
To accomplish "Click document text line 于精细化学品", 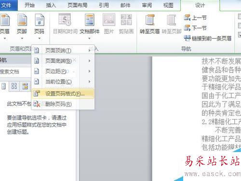I will pos(221,87).
